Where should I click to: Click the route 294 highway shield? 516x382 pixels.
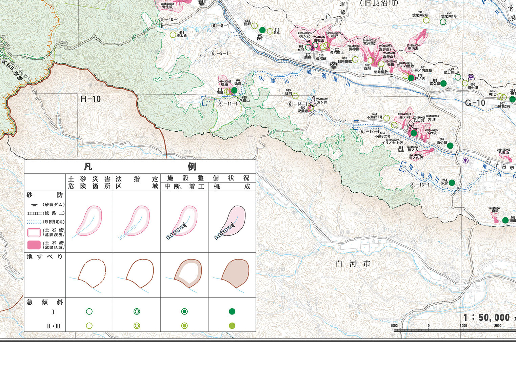click(334, 65)
